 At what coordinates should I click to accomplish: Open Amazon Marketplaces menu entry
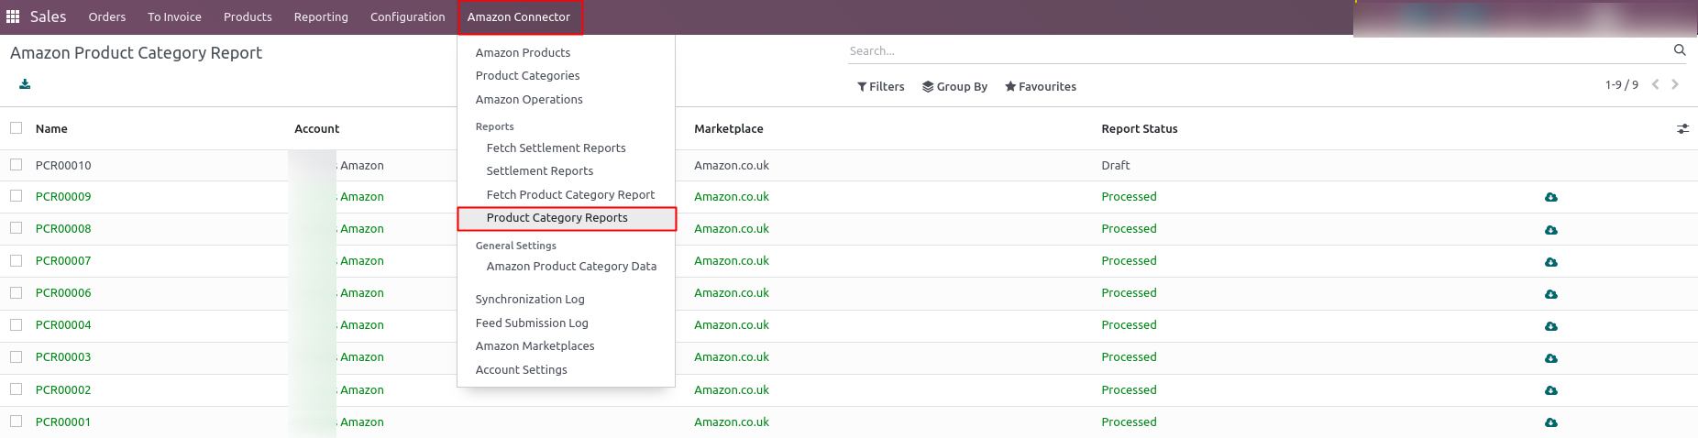click(535, 345)
